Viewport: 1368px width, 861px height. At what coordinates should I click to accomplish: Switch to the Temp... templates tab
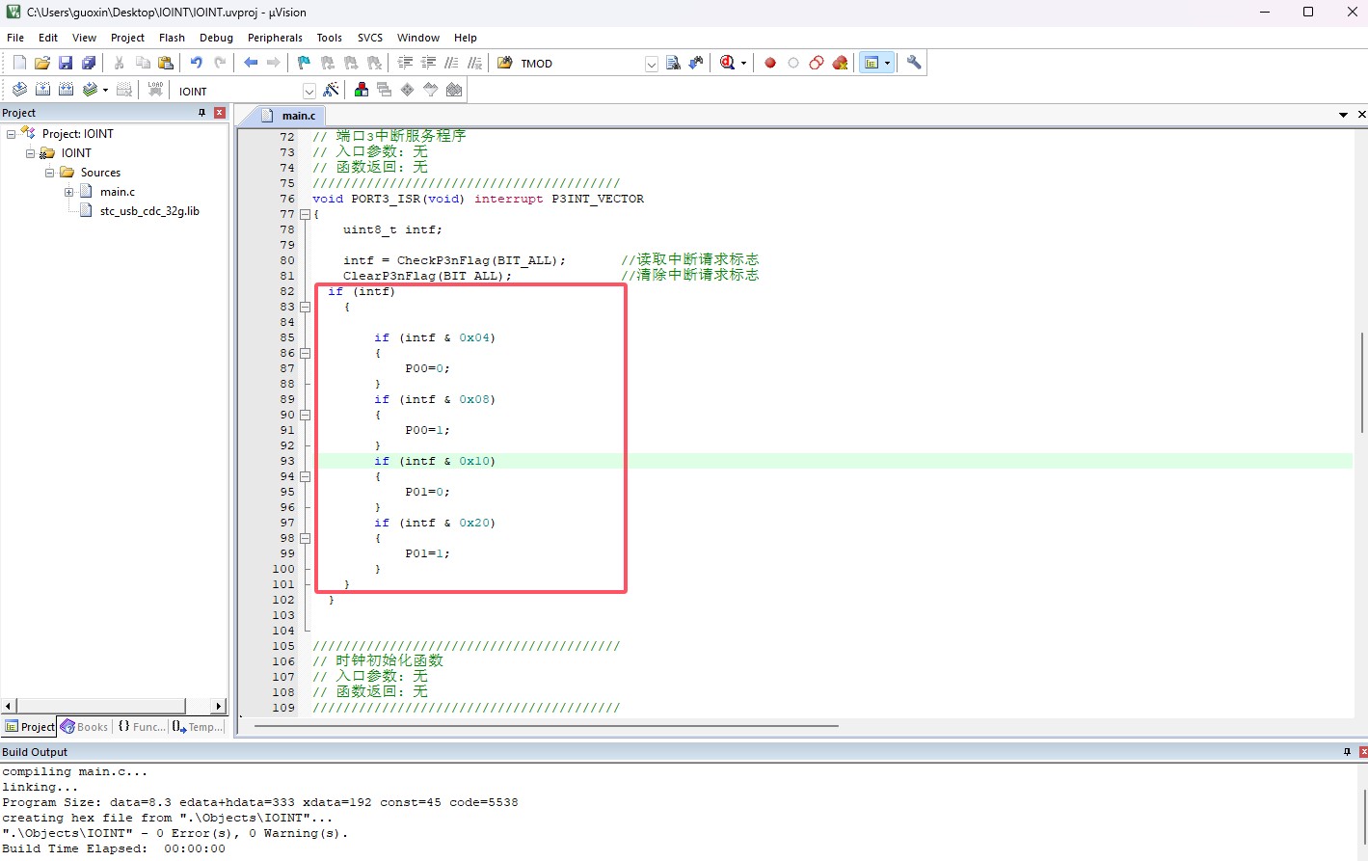click(x=198, y=727)
